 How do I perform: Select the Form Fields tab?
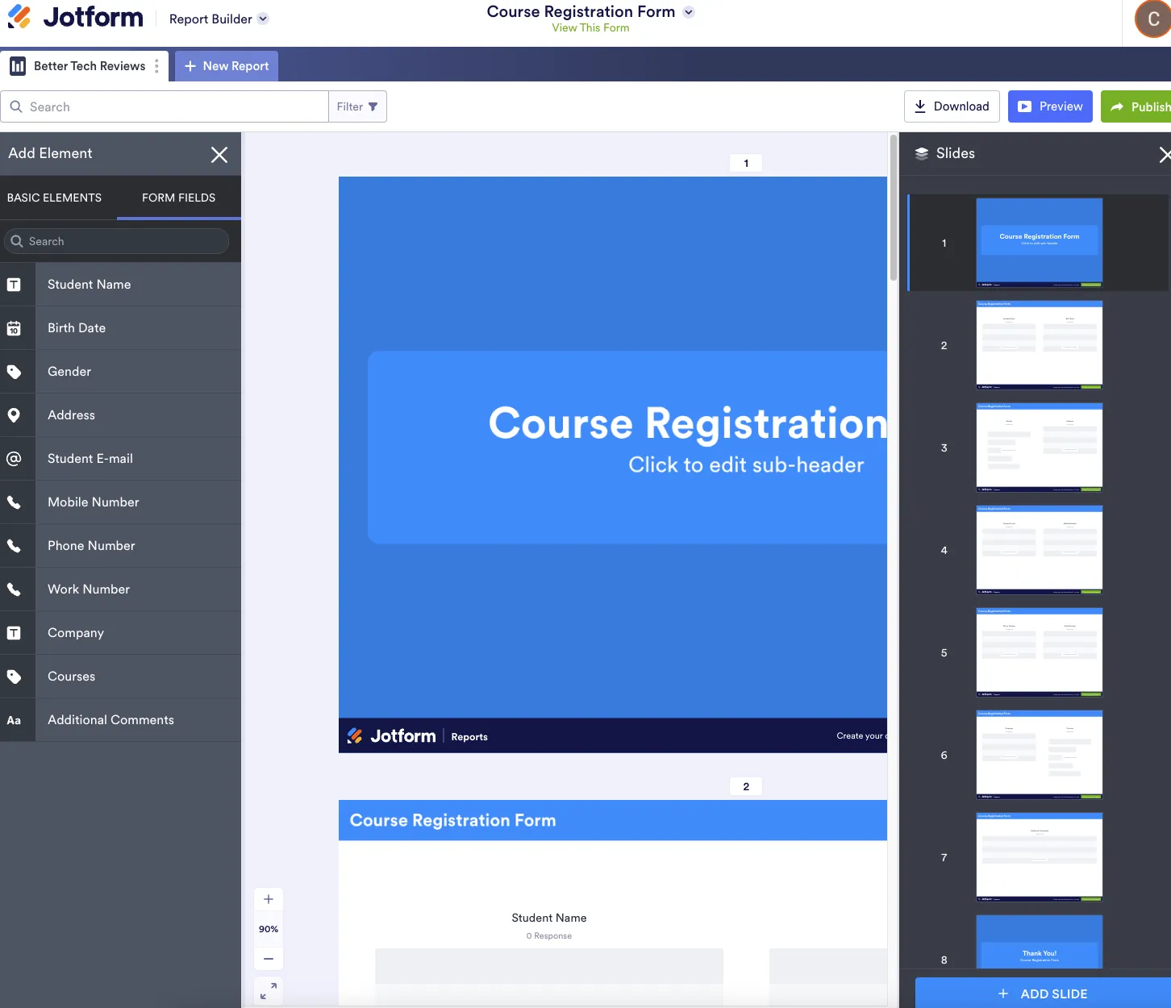click(x=179, y=198)
